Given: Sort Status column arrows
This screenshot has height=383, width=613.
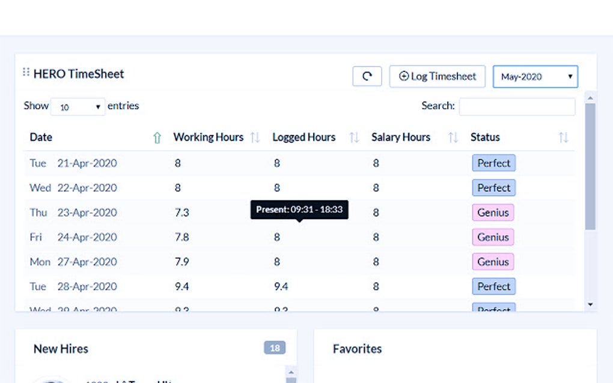Looking at the screenshot, I should (563, 137).
